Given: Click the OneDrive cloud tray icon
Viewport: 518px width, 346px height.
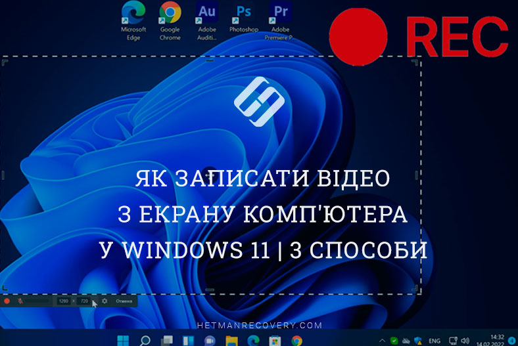Looking at the screenshot, I should tap(406, 341).
